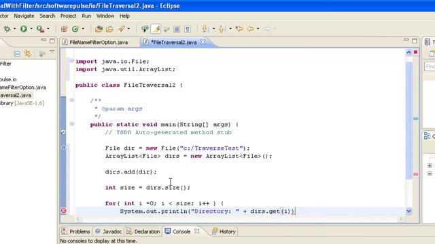Click the Open Task folder icon
This screenshot has width=435, height=244.
110,28
